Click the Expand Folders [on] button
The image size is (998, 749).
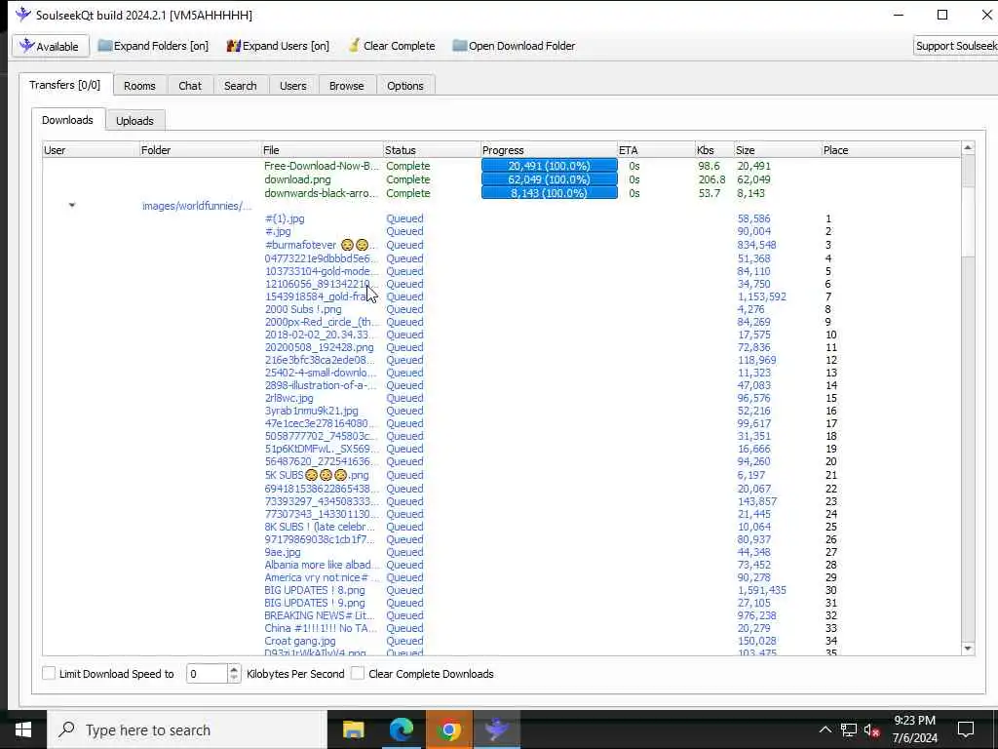pyautogui.click(x=153, y=46)
